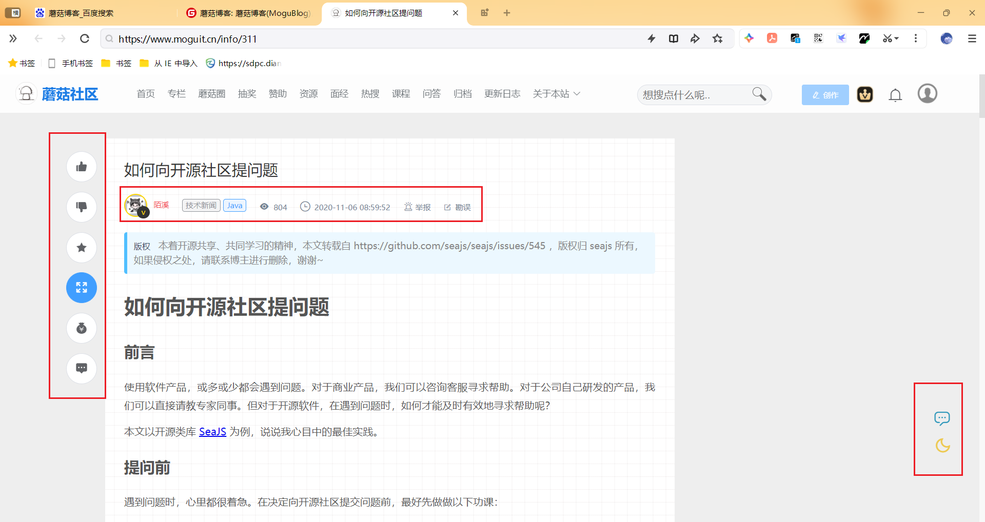The image size is (985, 522).
Task: Expand the 关于本站 dropdown menu
Action: coord(556,94)
